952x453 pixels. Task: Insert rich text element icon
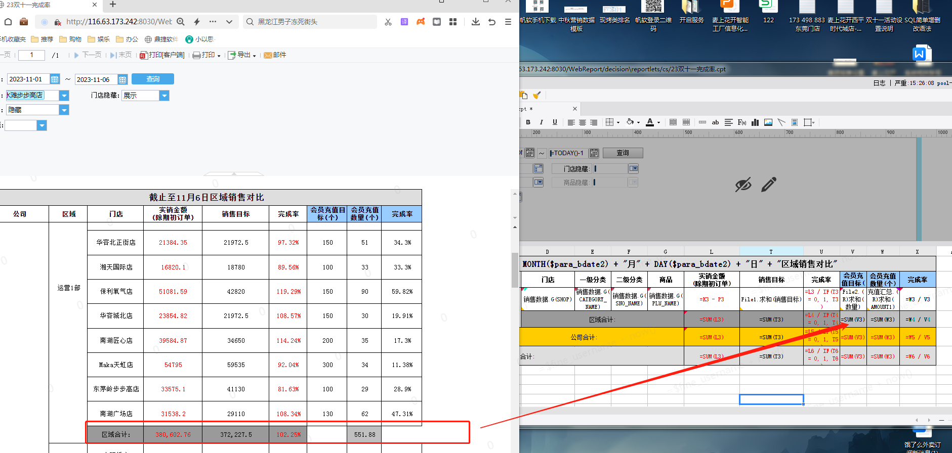[729, 122]
